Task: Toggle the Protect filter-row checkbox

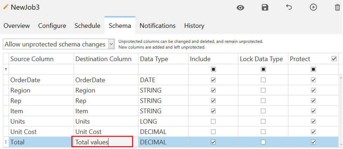Action: coord(313,69)
